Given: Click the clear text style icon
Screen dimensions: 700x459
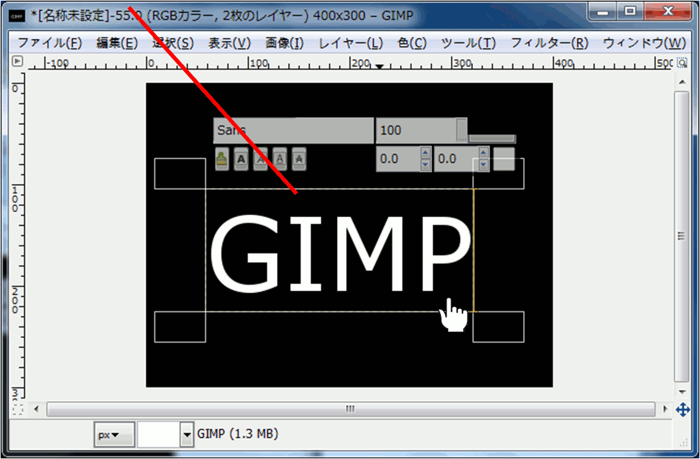Looking at the screenshot, I should coord(222,159).
